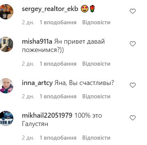The height and width of the screenshot is (145, 147).
Task: Like the comment by sergey_realtor_ekb
Action: click(x=133, y=11)
